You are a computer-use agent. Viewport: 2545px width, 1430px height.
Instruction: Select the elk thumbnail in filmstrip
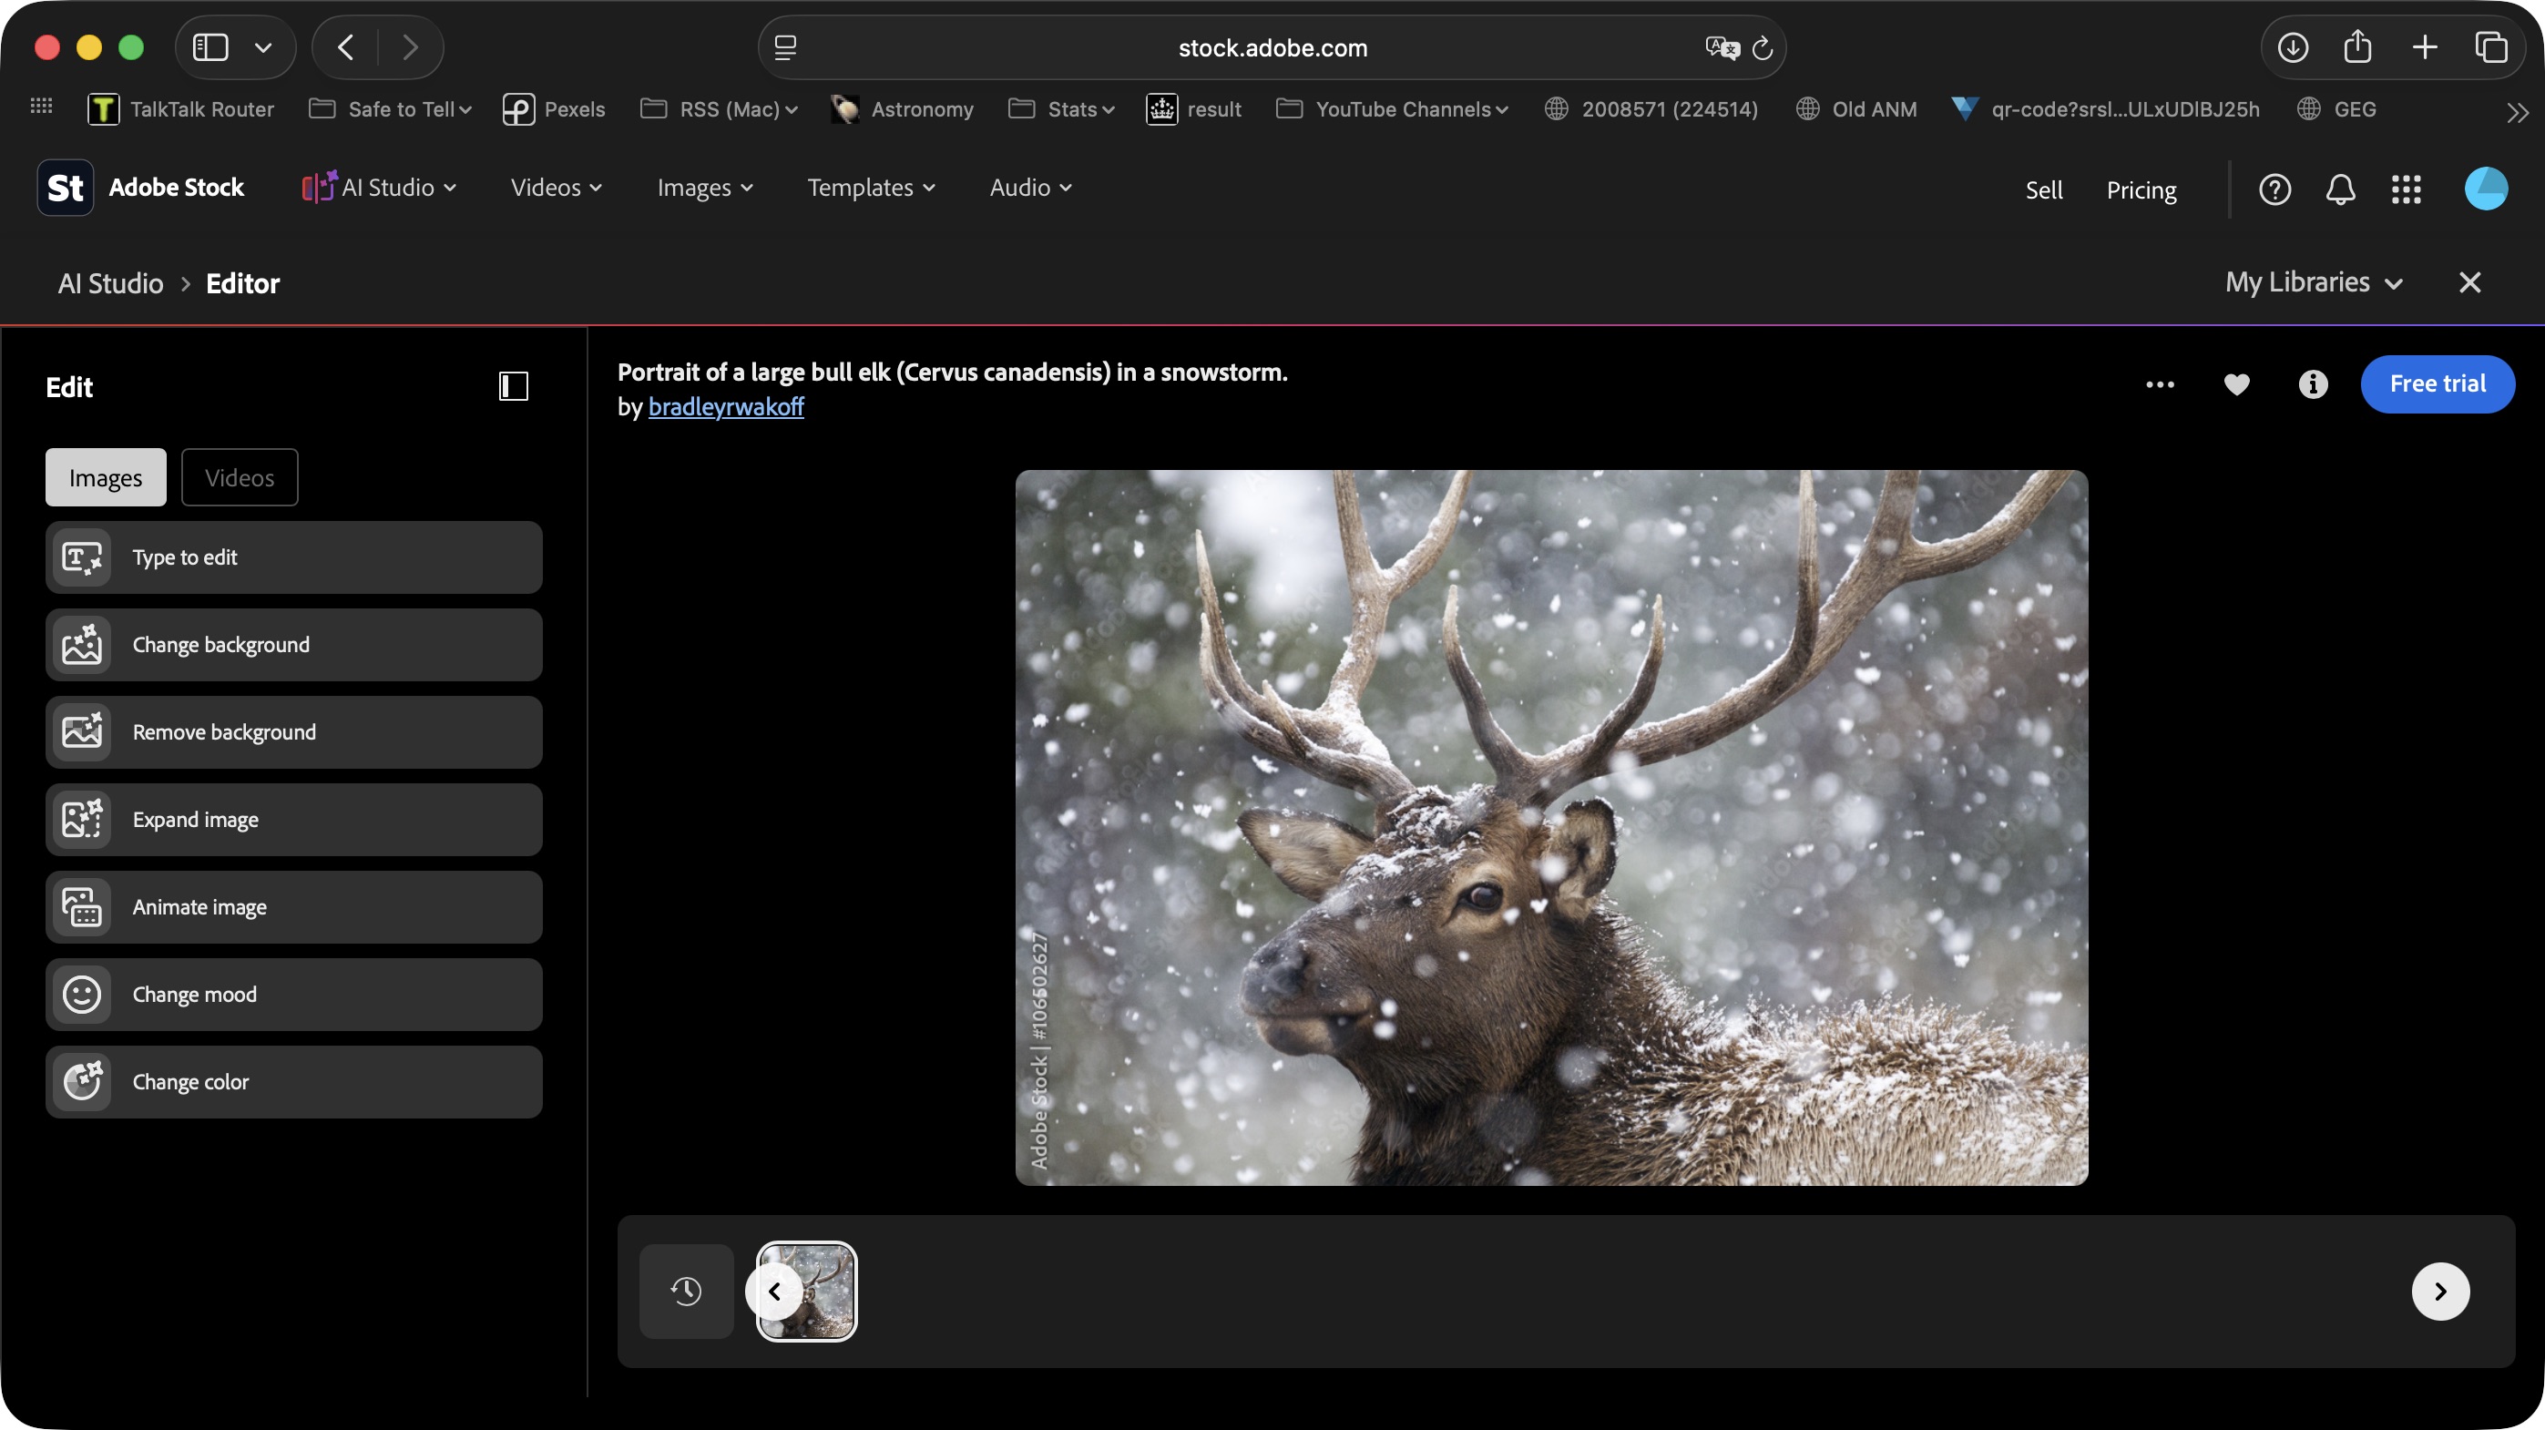[x=806, y=1292]
